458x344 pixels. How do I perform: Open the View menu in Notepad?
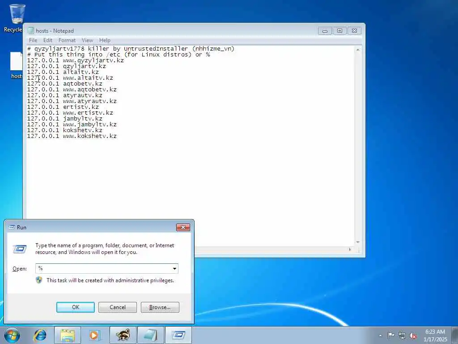(87, 40)
